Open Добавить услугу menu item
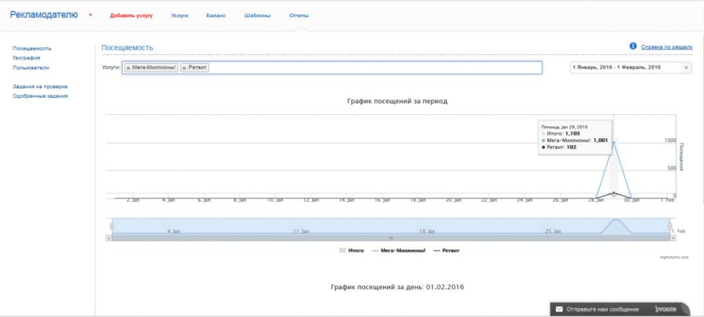704x317 pixels. tap(131, 15)
